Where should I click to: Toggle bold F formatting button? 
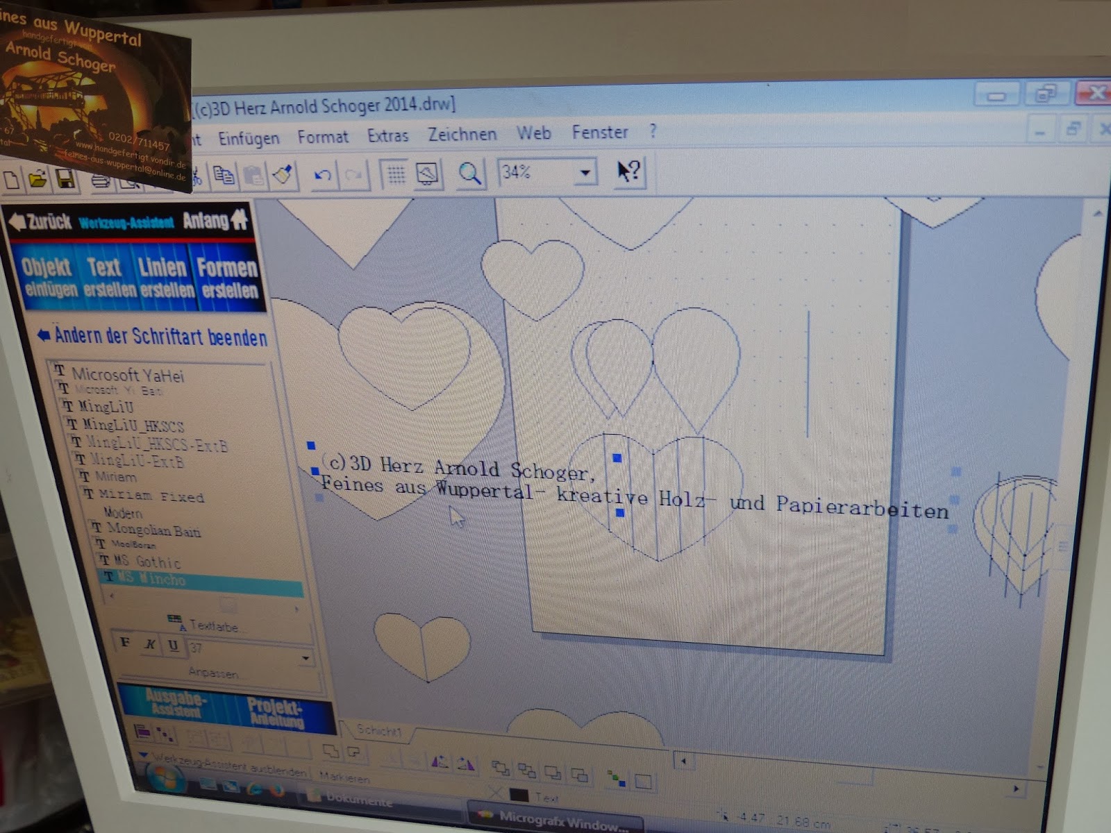(x=125, y=643)
